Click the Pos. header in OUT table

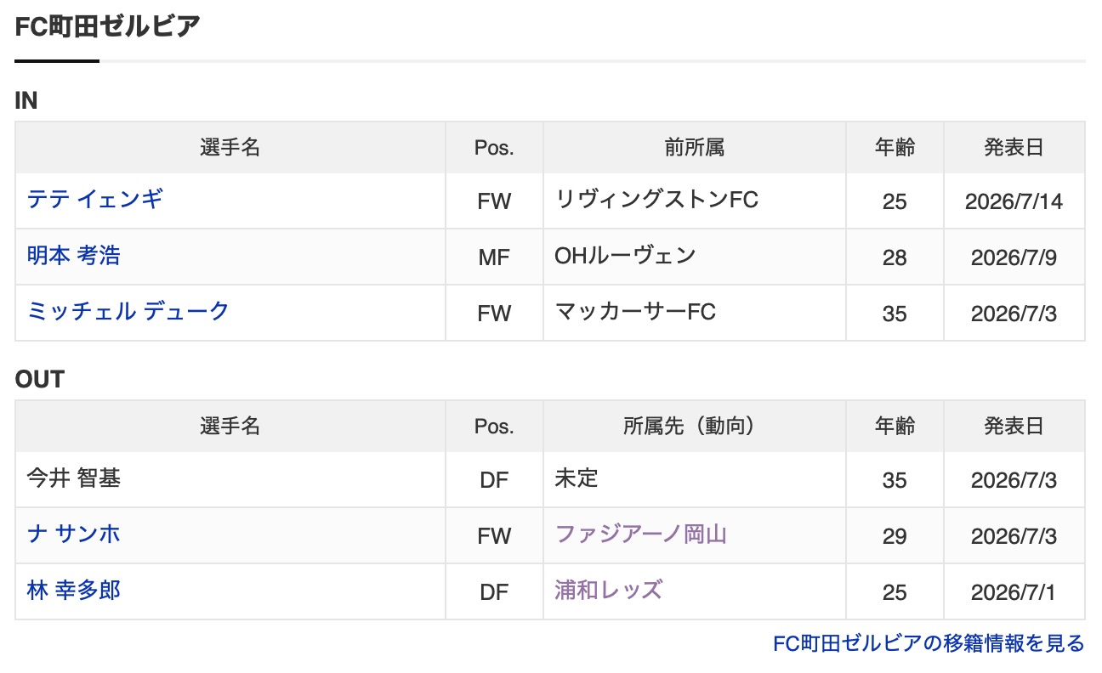pyautogui.click(x=494, y=427)
